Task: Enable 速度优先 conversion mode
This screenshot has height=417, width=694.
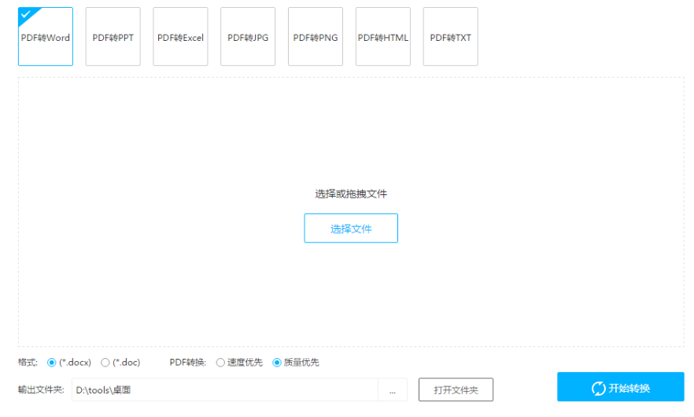Action: tap(220, 363)
